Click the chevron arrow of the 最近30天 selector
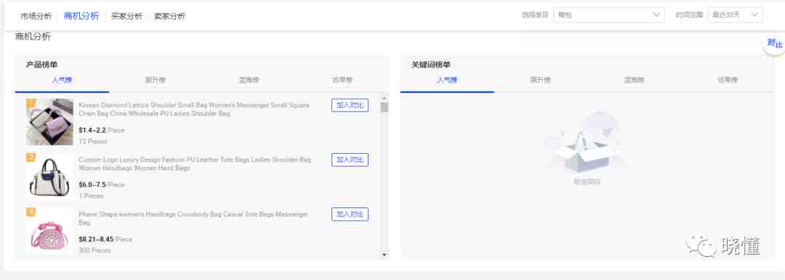This screenshot has height=280, width=785. [755, 15]
